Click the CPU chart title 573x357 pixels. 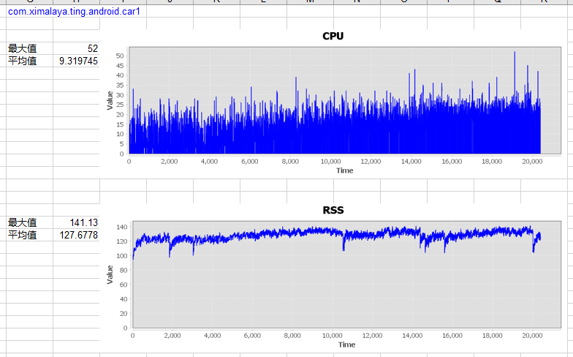(x=333, y=36)
